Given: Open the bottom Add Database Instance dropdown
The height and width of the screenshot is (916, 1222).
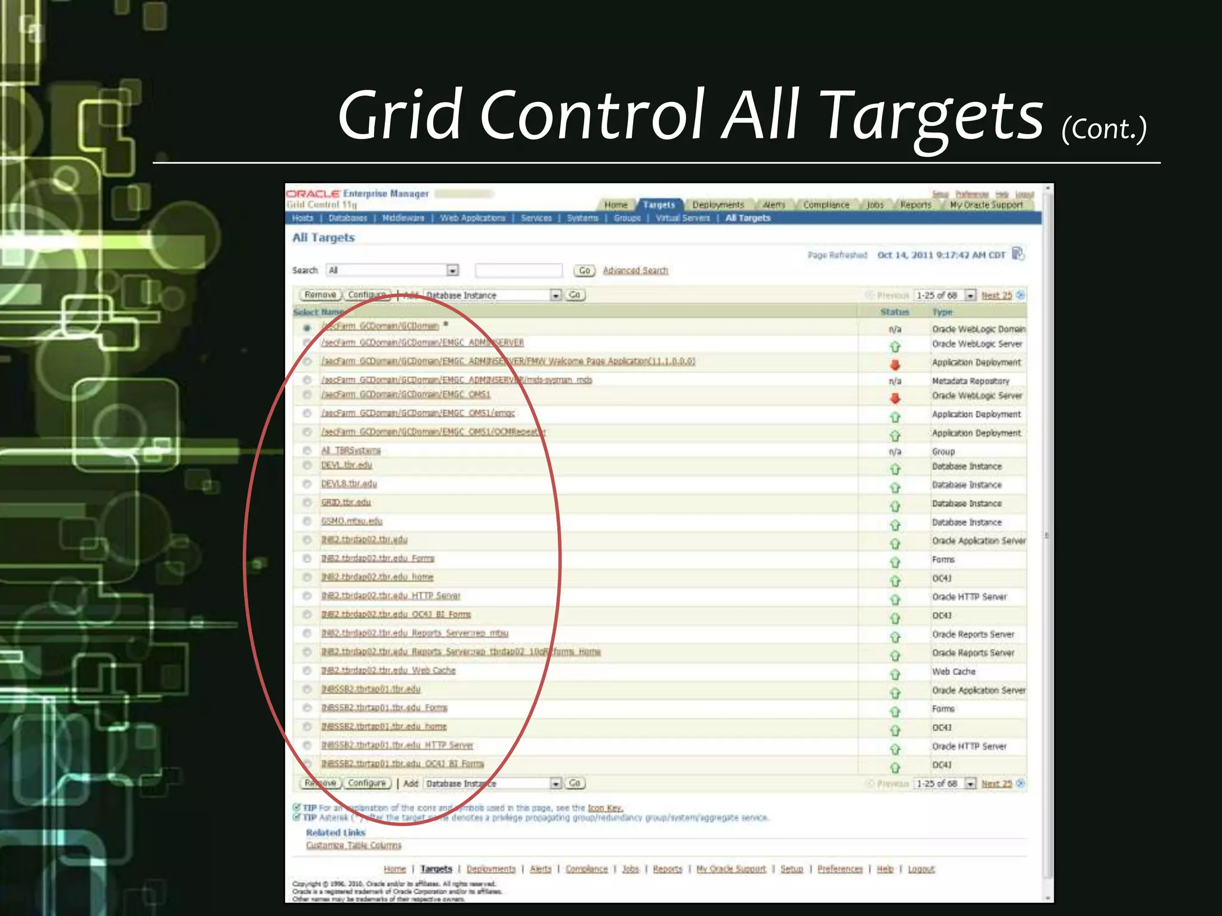Looking at the screenshot, I should 493,784.
